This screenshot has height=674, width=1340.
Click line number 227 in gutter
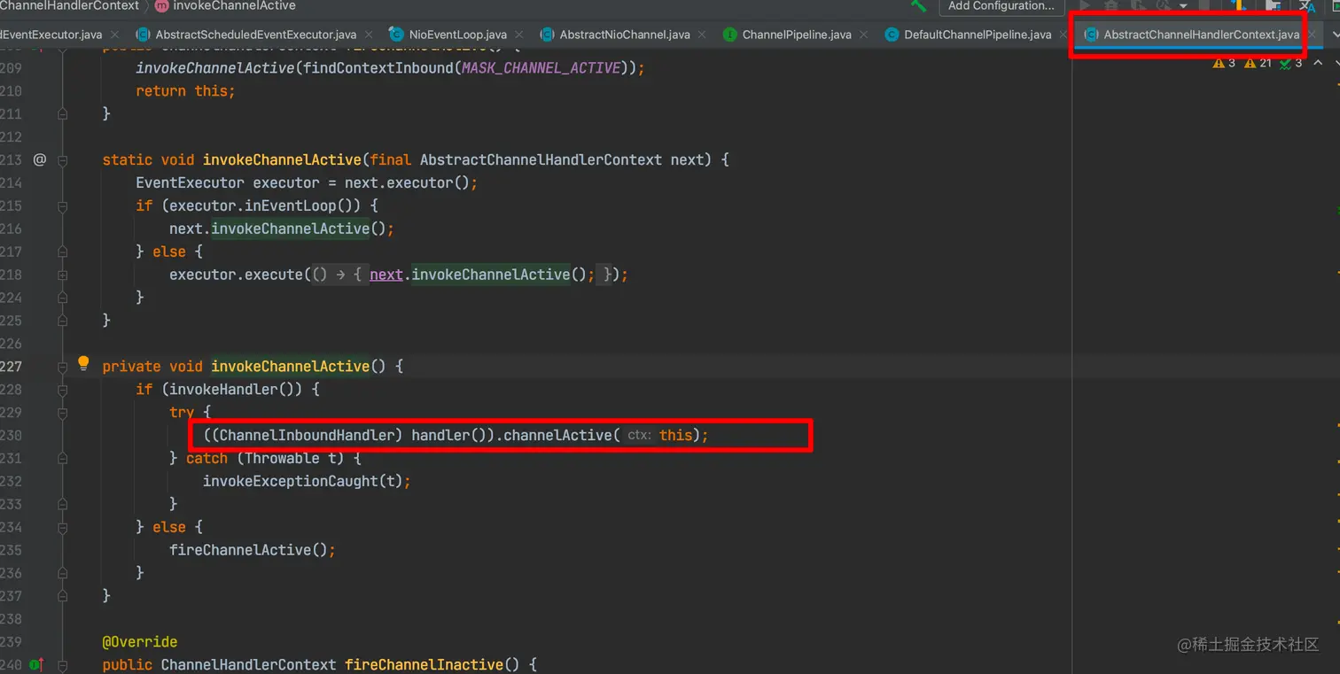coord(11,366)
